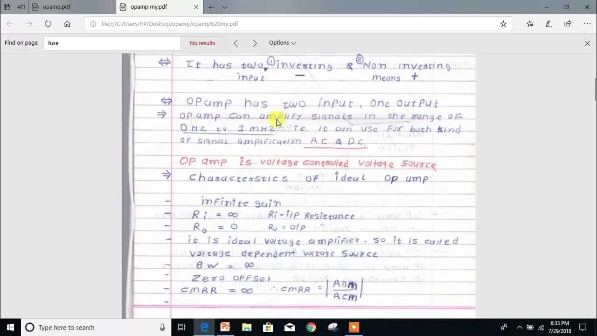Go back to previous page
The height and width of the screenshot is (336, 597).
click(10, 24)
